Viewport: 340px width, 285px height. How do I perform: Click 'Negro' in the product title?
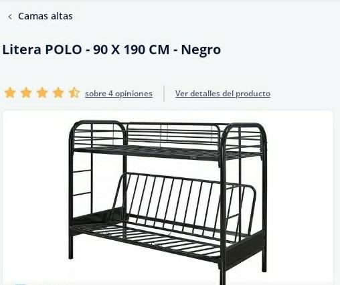[201, 50]
